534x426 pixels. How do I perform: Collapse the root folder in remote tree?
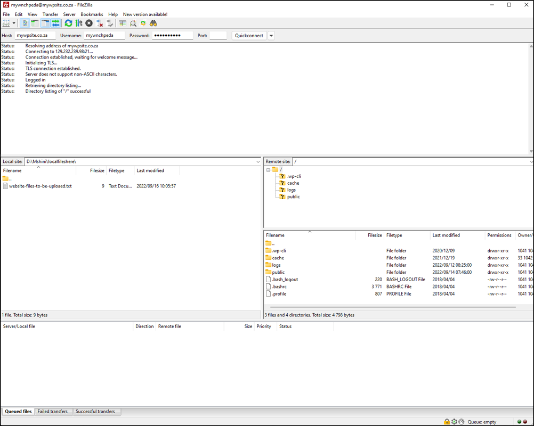[x=269, y=170]
